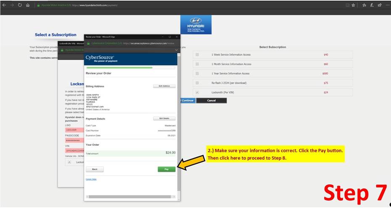Share this page from the toolbar
Screen dimensions: 391x208
(380, 5)
